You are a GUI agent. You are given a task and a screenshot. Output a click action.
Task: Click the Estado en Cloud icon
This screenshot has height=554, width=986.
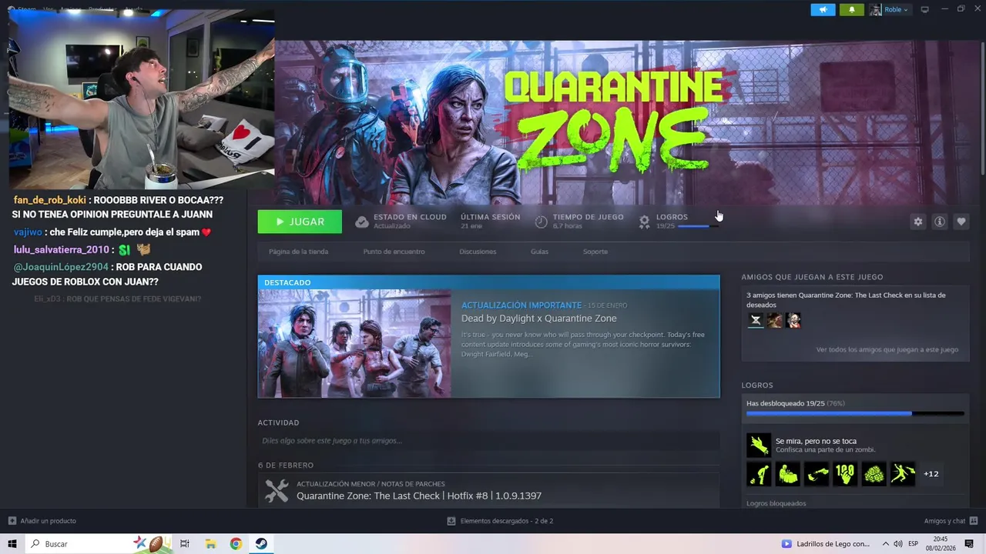(x=361, y=222)
